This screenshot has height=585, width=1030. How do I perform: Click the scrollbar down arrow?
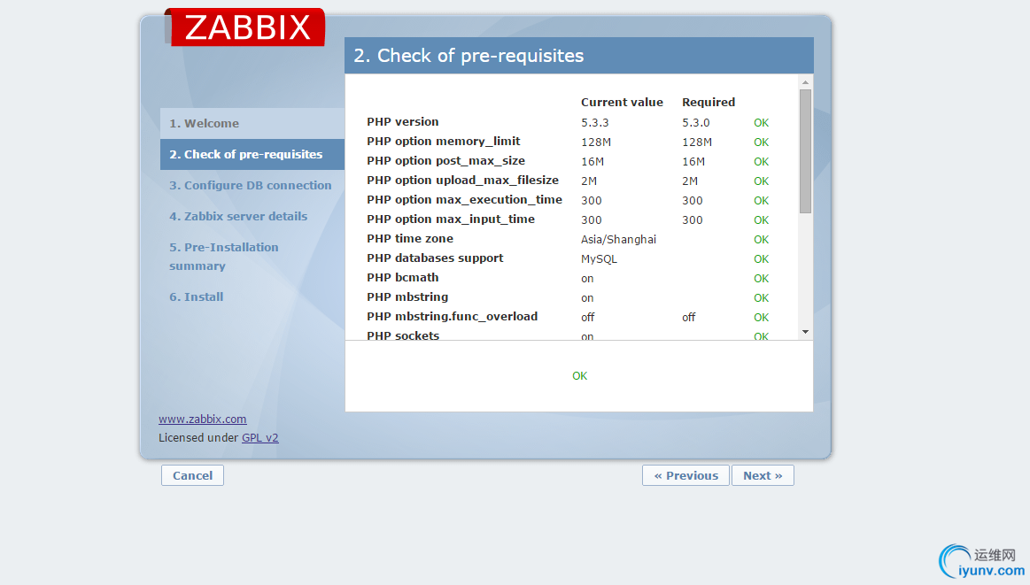coord(805,332)
